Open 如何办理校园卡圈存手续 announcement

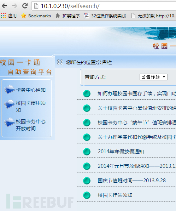[137, 93]
